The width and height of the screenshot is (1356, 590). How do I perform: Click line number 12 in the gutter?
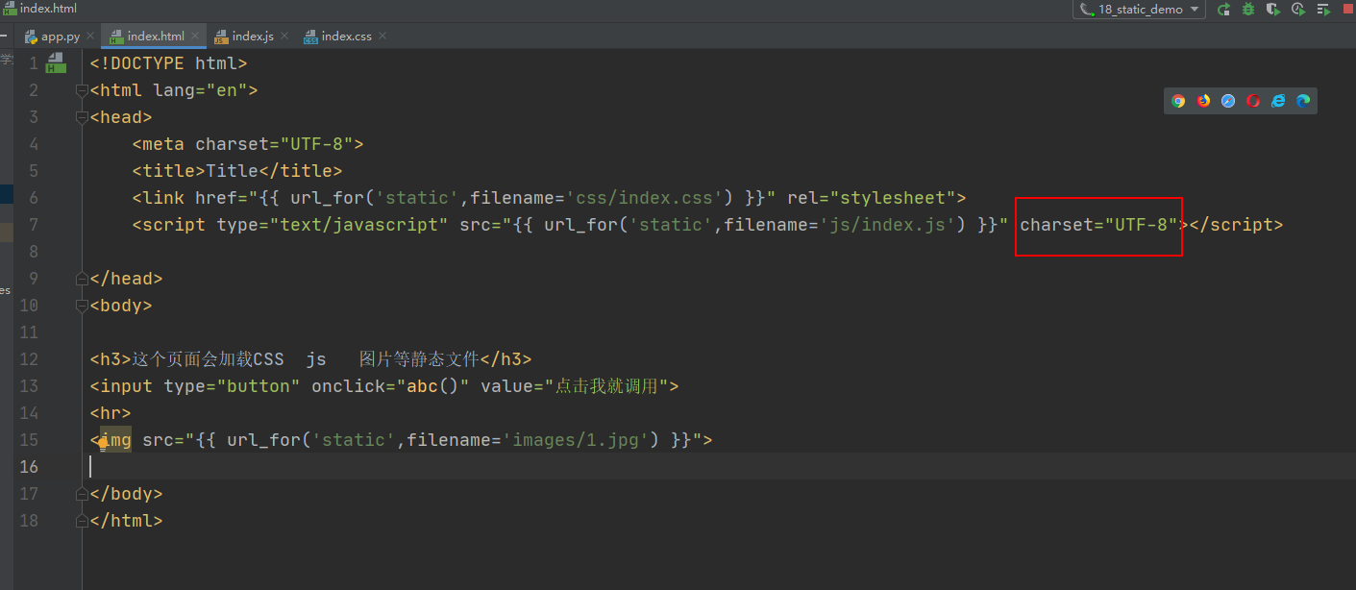29,359
